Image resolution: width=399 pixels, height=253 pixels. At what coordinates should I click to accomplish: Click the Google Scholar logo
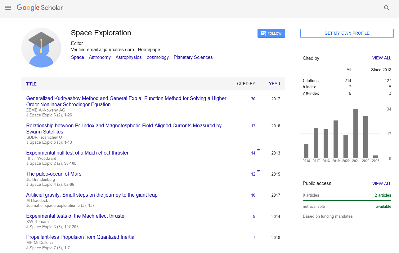tap(40, 8)
